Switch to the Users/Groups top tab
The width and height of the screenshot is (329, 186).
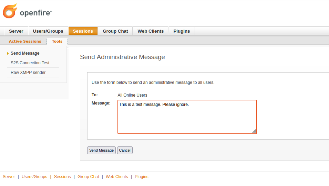tap(48, 31)
